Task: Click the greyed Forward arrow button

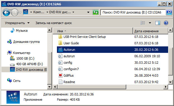Action: point(14,13)
